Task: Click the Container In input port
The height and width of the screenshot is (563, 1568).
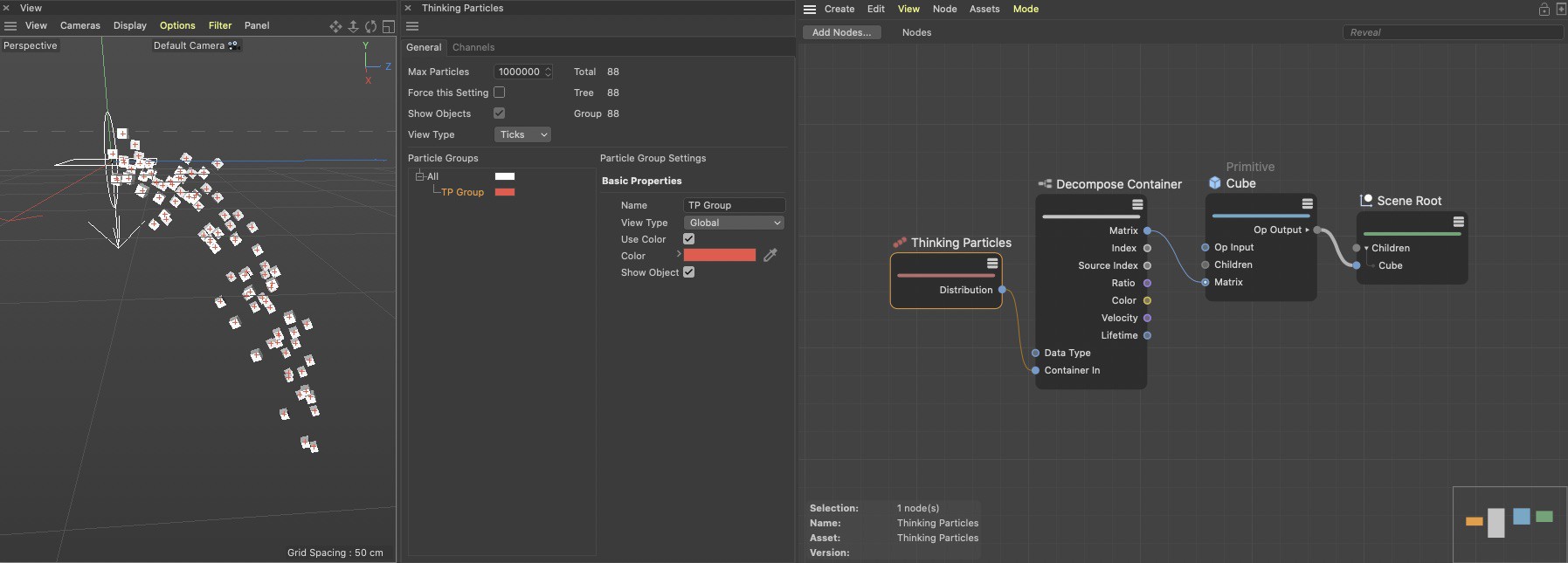Action: (x=1035, y=370)
